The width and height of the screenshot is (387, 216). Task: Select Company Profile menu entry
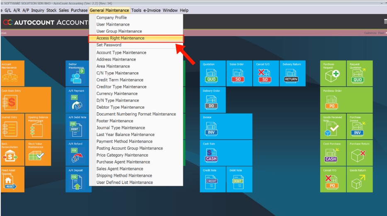click(136, 17)
